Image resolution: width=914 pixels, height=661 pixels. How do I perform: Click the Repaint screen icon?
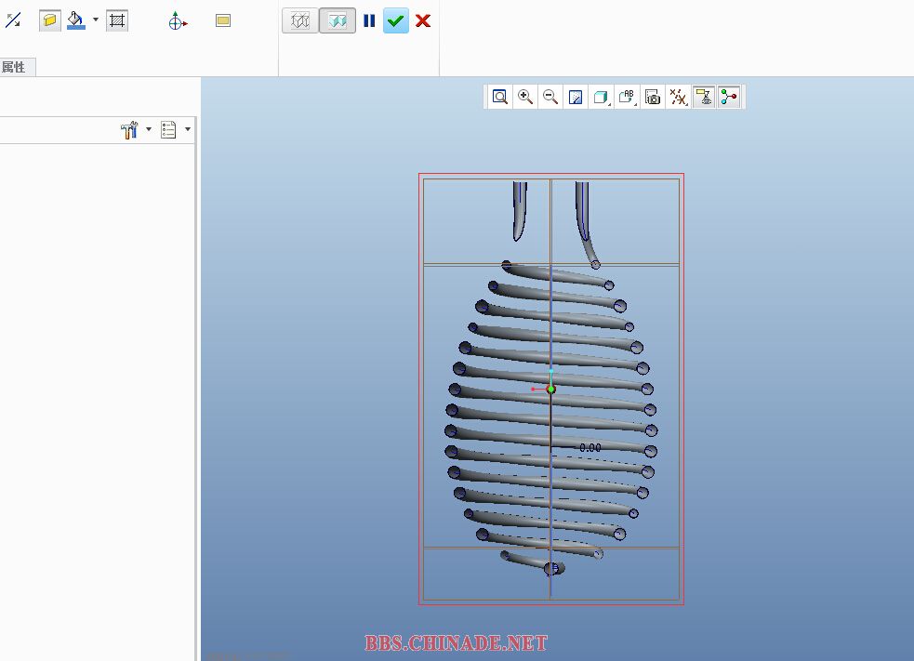(576, 97)
